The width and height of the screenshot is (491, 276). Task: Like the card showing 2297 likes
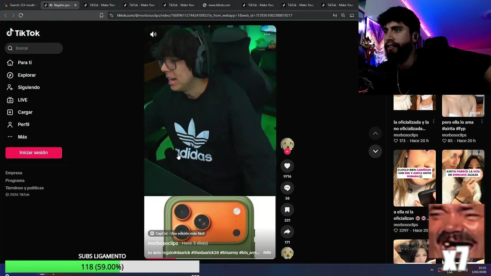pyautogui.click(x=396, y=230)
